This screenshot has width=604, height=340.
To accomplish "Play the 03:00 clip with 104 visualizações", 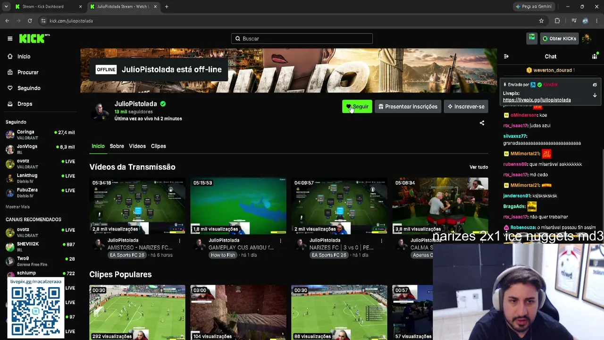I will [238, 313].
